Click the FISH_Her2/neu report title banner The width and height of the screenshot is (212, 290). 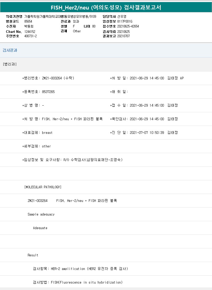[106, 7]
